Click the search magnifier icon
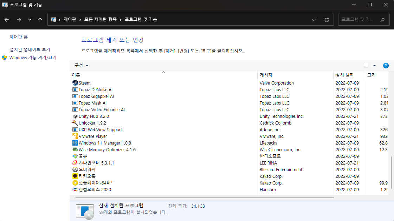Image resolution: width=394 pixels, height=221 pixels. 382,20
